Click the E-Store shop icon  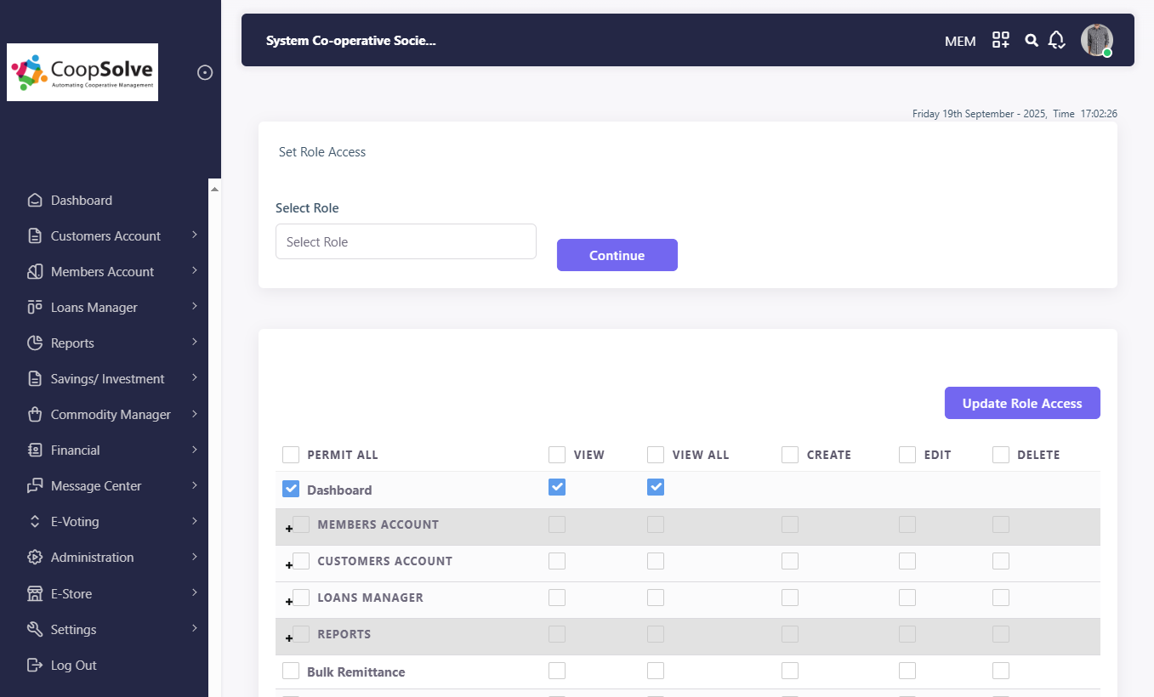pos(35,593)
